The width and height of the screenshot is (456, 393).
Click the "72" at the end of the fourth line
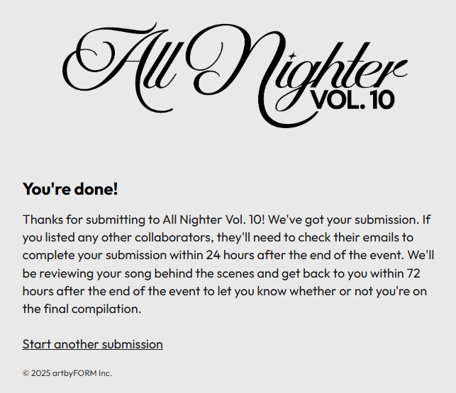point(420,273)
